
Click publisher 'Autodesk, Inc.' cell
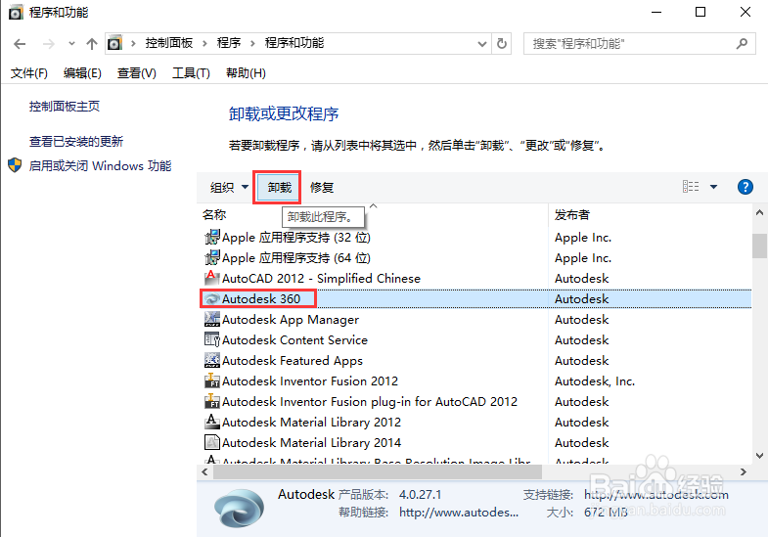(595, 381)
